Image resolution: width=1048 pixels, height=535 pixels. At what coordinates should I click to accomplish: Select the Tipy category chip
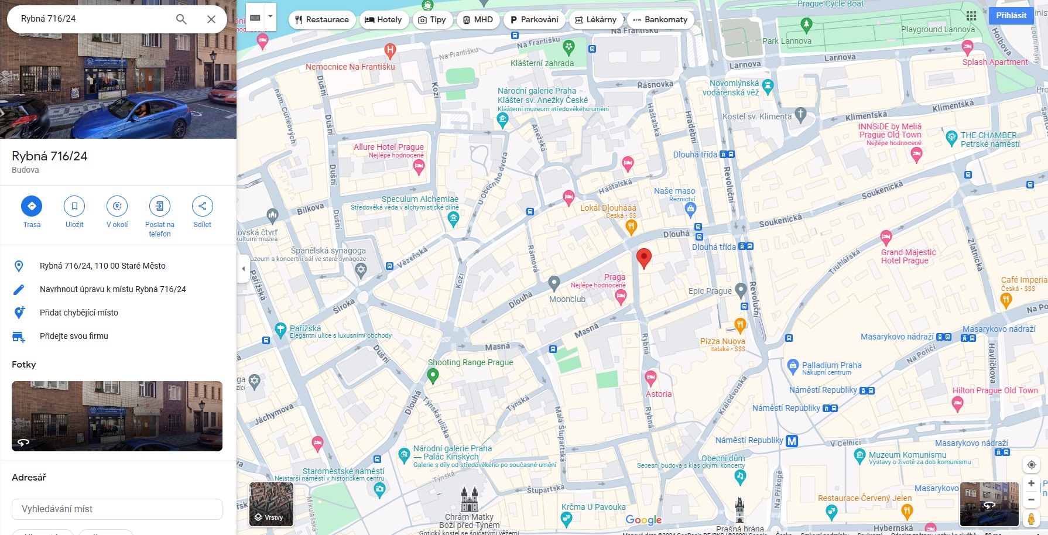432,19
